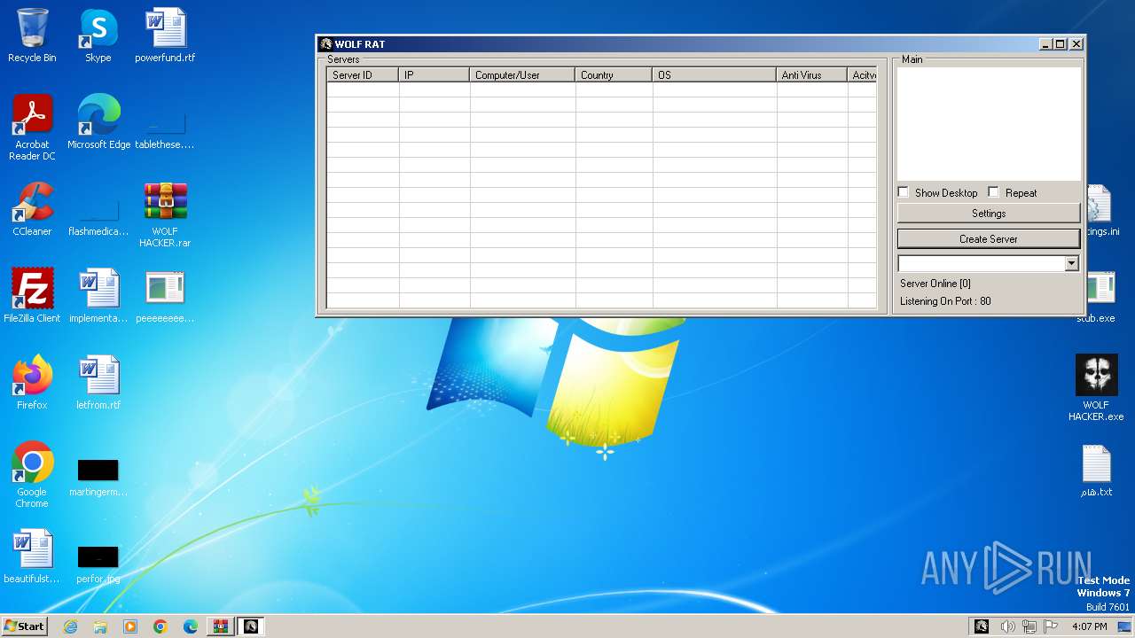Open FileZilla Client shortcut
The image size is (1135, 638).
click(x=32, y=296)
